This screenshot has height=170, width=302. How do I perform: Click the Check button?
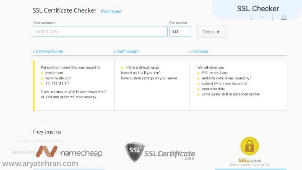click(211, 32)
